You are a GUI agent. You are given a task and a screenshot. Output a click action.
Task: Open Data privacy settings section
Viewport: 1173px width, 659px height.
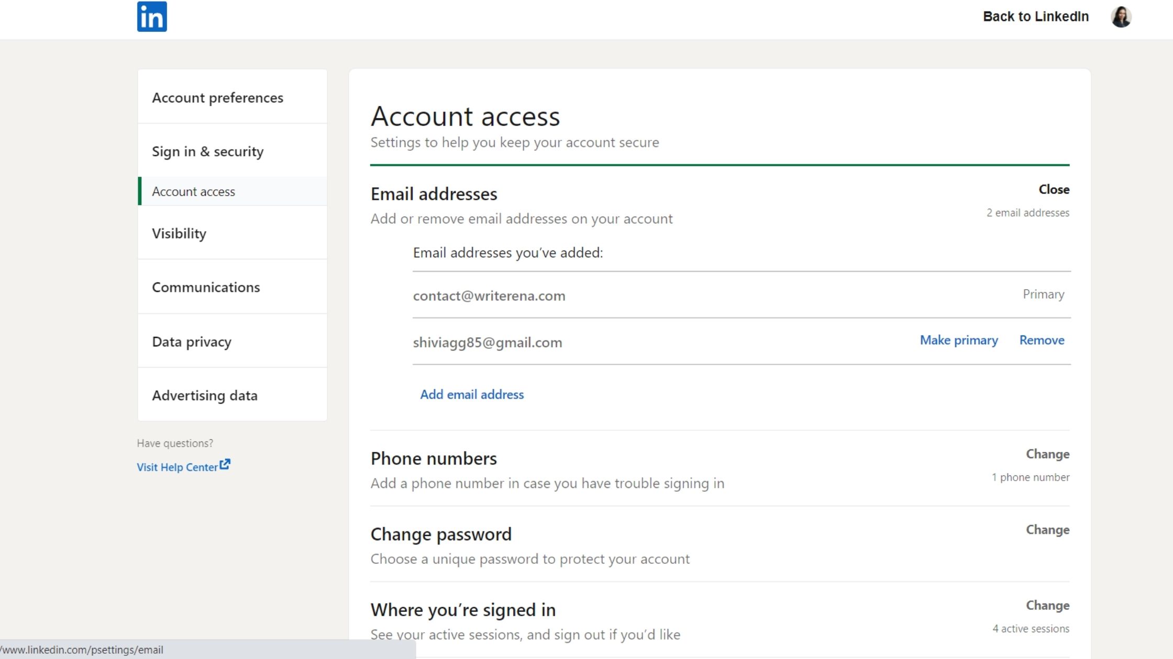(191, 341)
